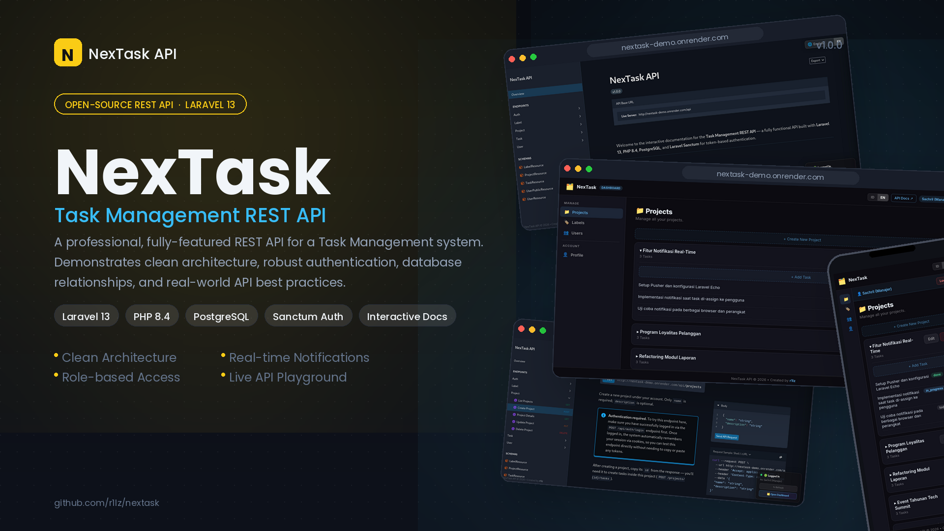Click the address bar of overview docs window
Image resolution: width=944 pixels, height=531 pixels.
tap(675, 42)
